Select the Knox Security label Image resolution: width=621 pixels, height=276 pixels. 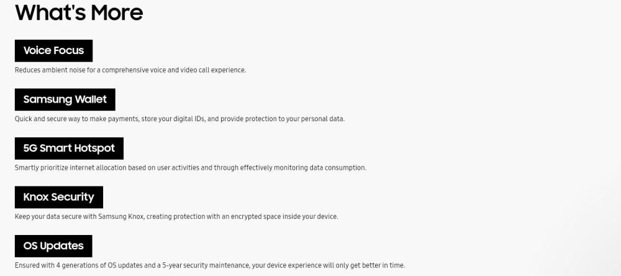(58, 197)
